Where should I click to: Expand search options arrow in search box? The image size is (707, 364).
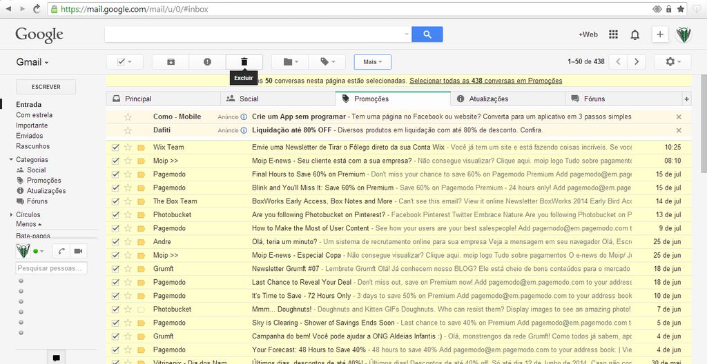[x=406, y=34]
